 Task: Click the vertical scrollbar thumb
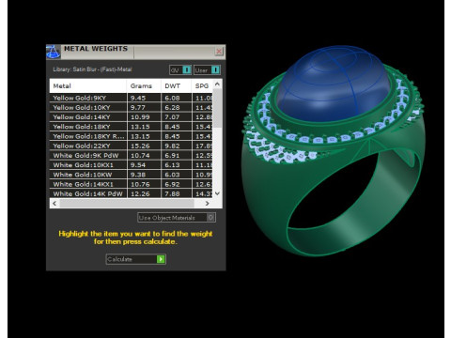pos(217,108)
